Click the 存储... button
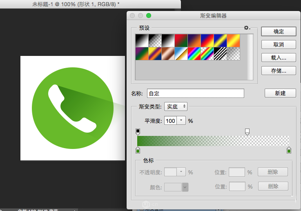Image resolution: width=301 pixels, height=211 pixels. (279, 71)
